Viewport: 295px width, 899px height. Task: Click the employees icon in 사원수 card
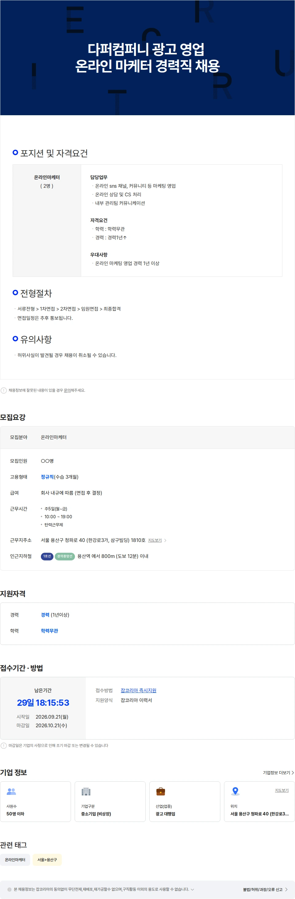click(x=11, y=791)
